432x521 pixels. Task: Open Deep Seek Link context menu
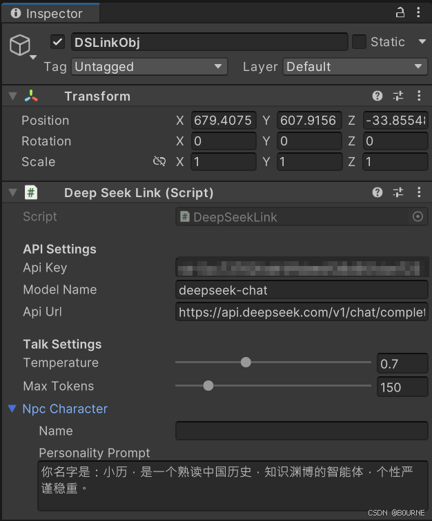tap(419, 192)
